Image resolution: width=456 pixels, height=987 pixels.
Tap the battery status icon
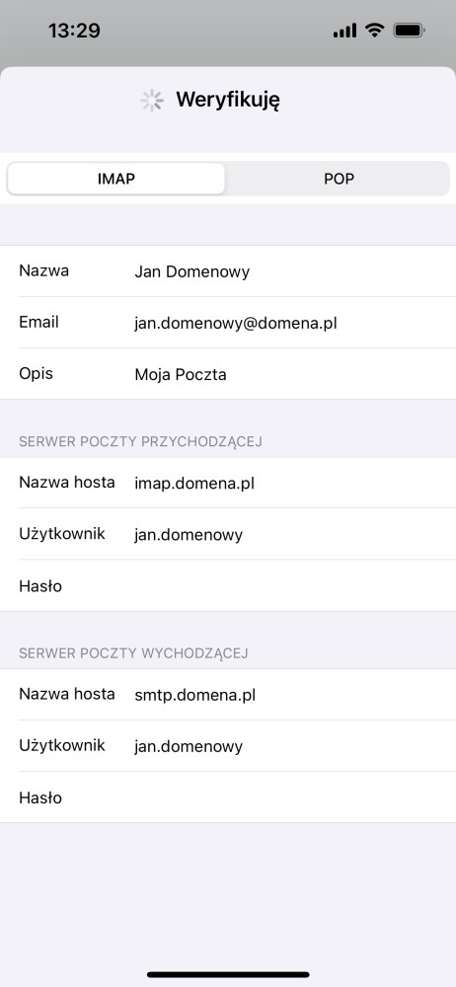coord(409,30)
